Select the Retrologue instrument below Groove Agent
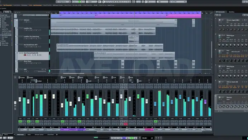The height and width of the screenshot is (140, 248). (230, 35)
